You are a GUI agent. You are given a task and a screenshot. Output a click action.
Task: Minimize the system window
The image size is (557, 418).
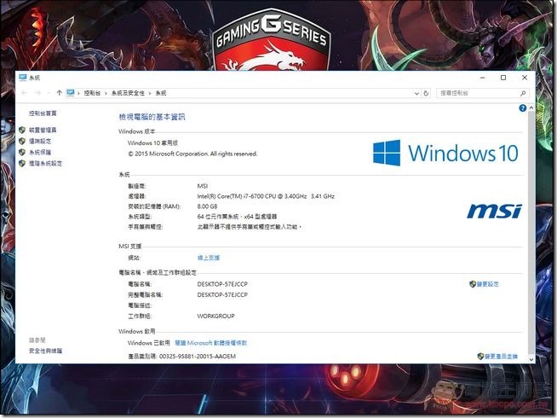(482, 78)
